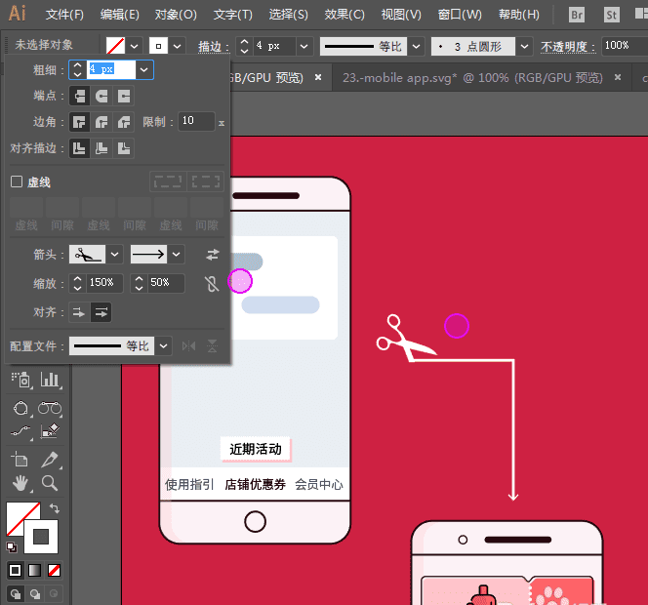Screen dimensions: 648x605
Task: Align stroke to outside option
Action: click(x=123, y=148)
